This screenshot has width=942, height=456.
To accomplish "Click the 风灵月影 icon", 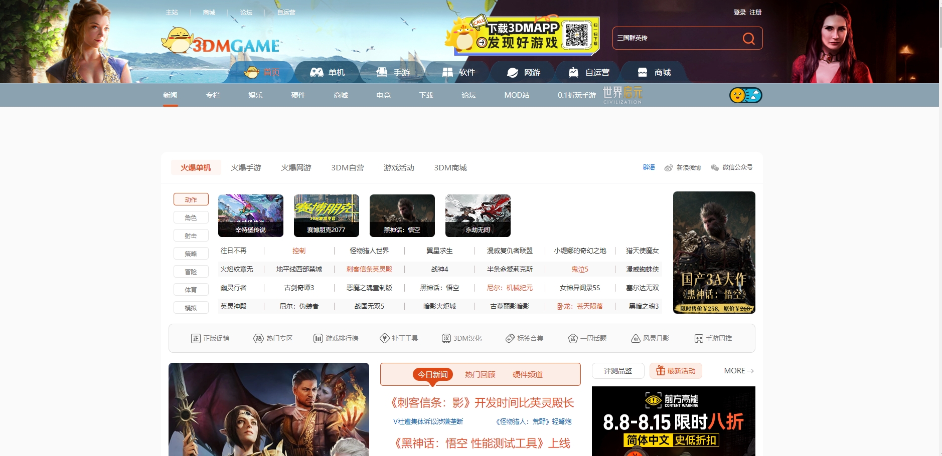I will (x=636, y=339).
